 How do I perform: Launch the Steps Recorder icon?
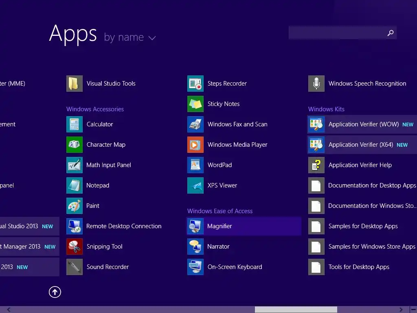click(x=195, y=84)
